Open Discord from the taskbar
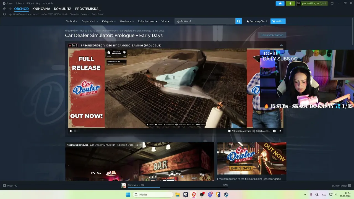The image size is (354, 199). (210, 195)
